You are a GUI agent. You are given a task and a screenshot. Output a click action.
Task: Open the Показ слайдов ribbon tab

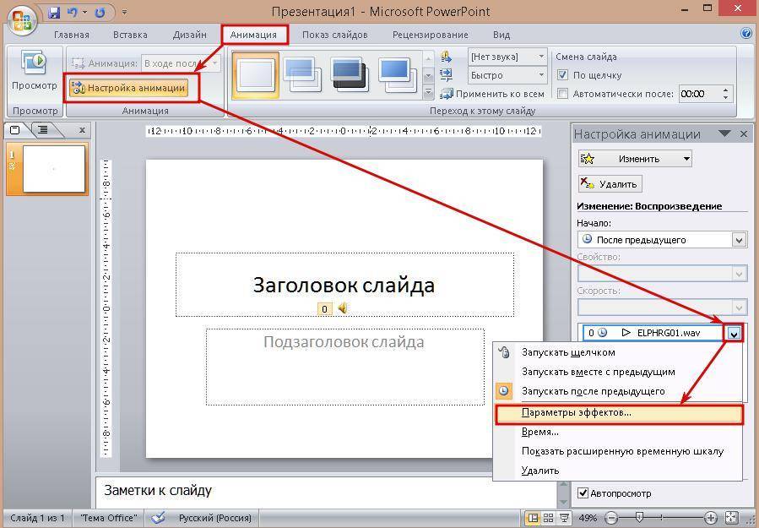tap(335, 35)
